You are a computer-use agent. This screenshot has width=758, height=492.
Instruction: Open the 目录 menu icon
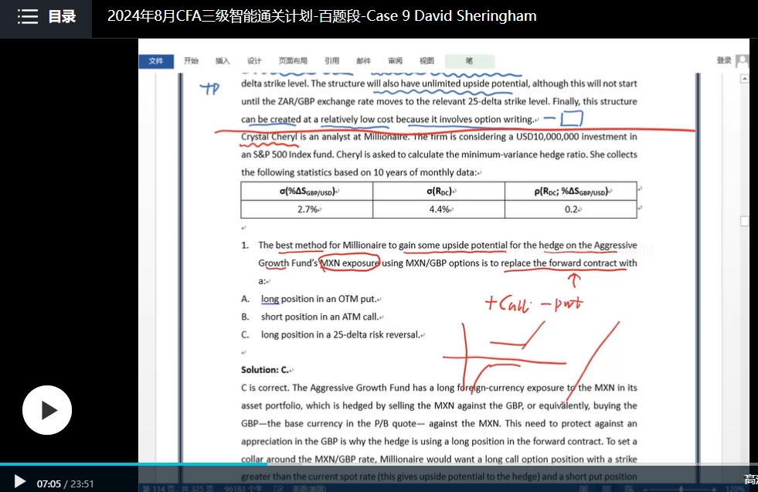pos(28,16)
